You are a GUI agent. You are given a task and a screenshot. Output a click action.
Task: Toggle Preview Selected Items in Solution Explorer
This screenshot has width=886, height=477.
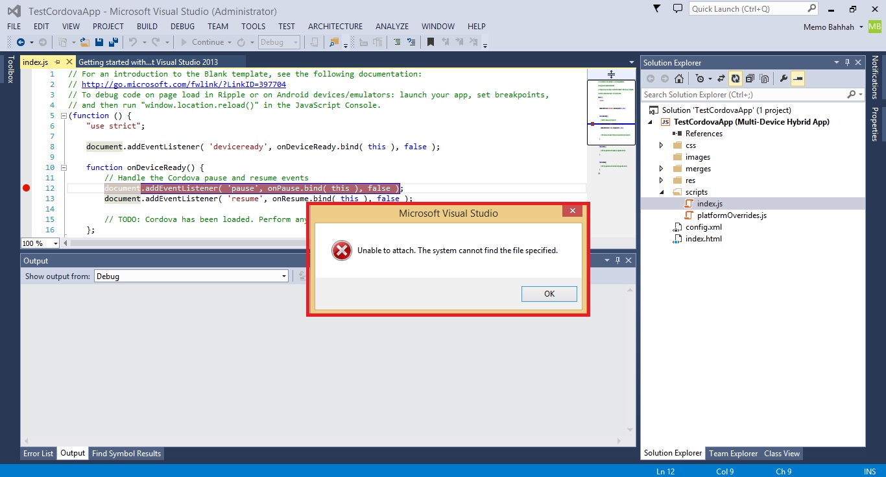(798, 79)
